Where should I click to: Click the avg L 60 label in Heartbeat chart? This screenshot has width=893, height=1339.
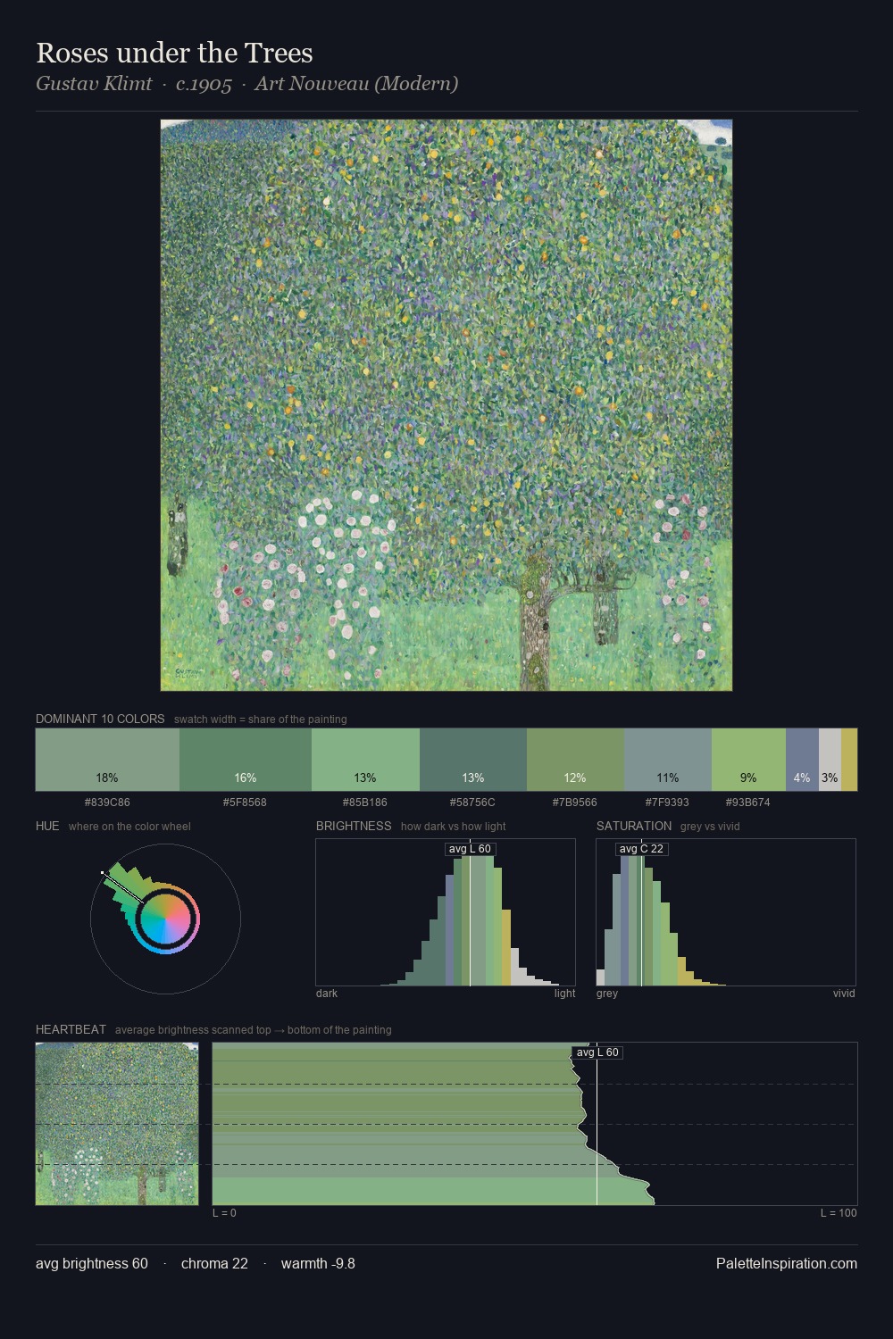tap(597, 1052)
